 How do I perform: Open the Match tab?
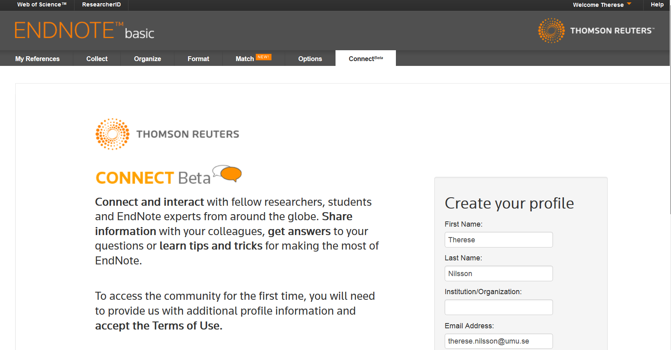(244, 59)
